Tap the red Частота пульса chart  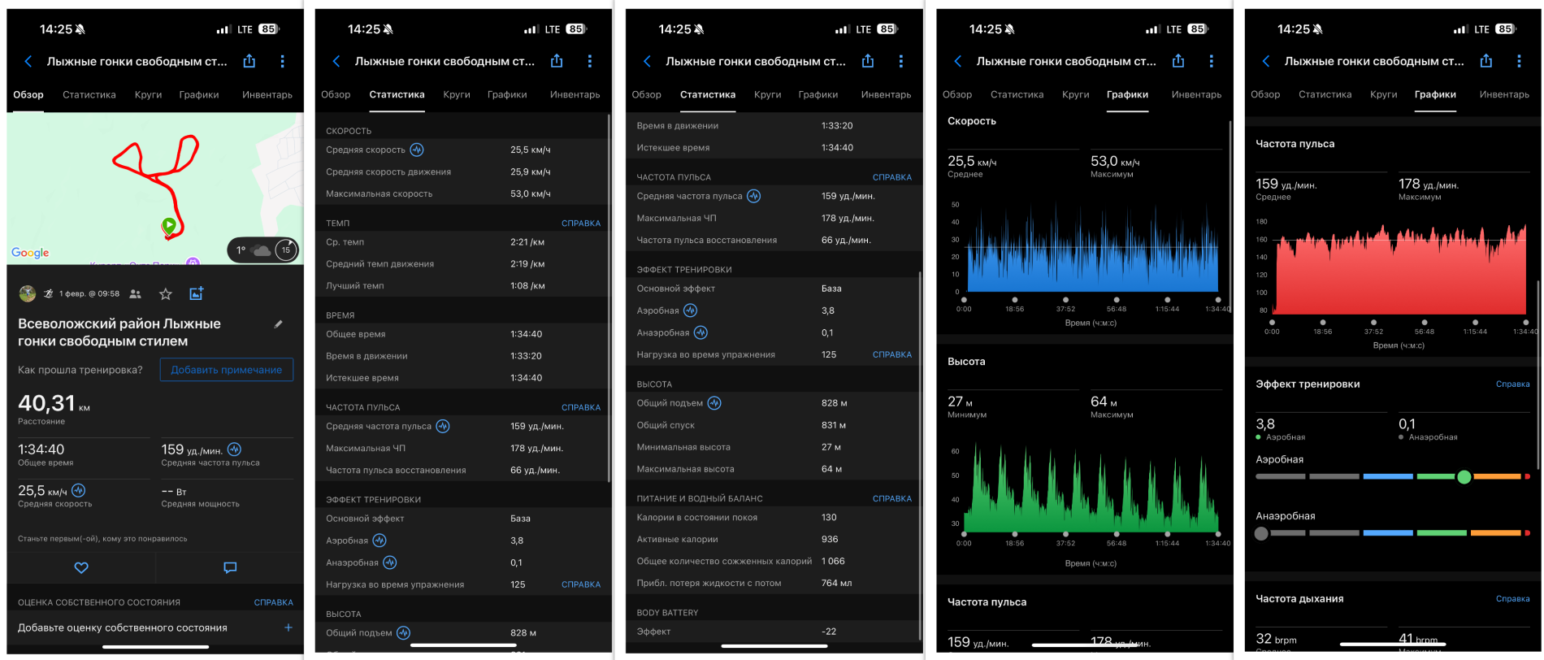click(x=1398, y=268)
